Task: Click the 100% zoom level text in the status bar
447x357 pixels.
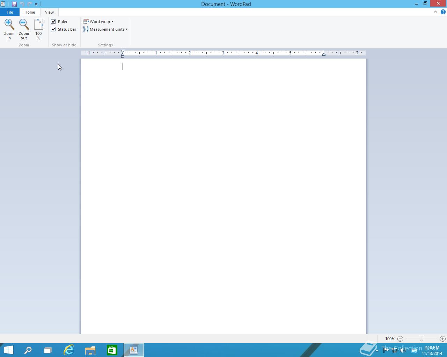Action: pyautogui.click(x=390, y=339)
